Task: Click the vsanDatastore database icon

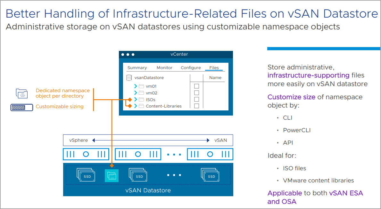Action: click(129, 78)
